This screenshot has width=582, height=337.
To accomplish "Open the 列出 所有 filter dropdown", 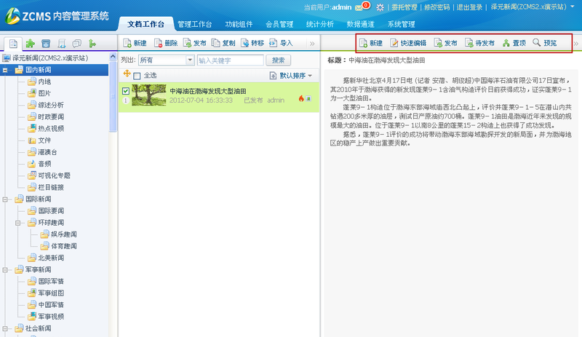I will (x=190, y=60).
